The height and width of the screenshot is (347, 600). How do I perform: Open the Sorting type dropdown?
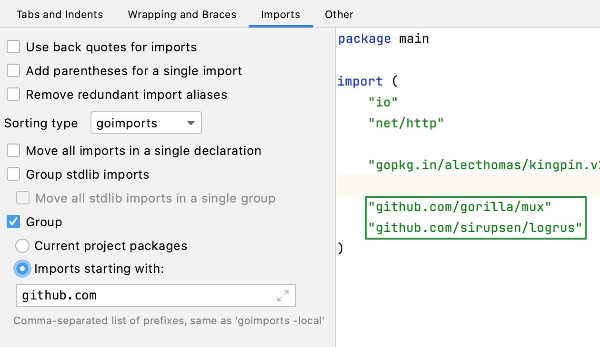coord(146,123)
